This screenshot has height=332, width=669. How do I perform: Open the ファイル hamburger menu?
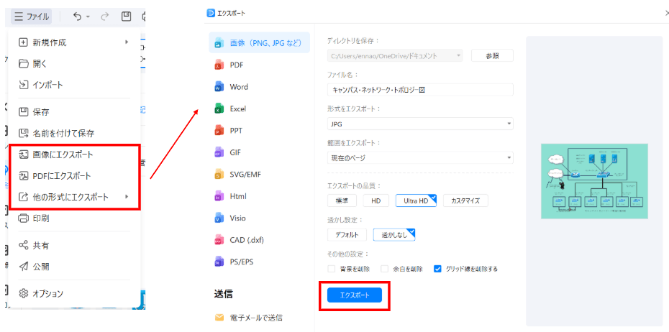[31, 17]
